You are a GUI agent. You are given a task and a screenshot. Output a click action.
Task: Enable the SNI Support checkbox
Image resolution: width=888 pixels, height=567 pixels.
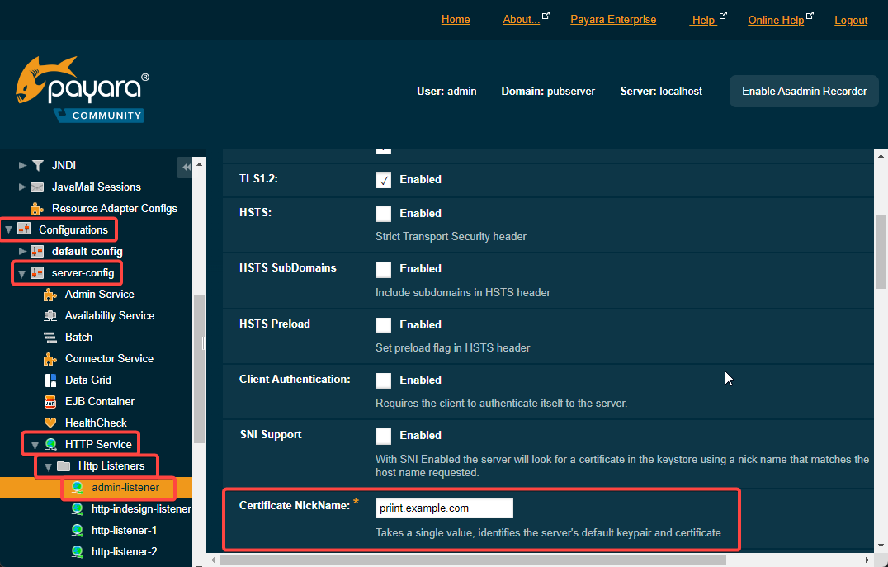click(x=383, y=436)
